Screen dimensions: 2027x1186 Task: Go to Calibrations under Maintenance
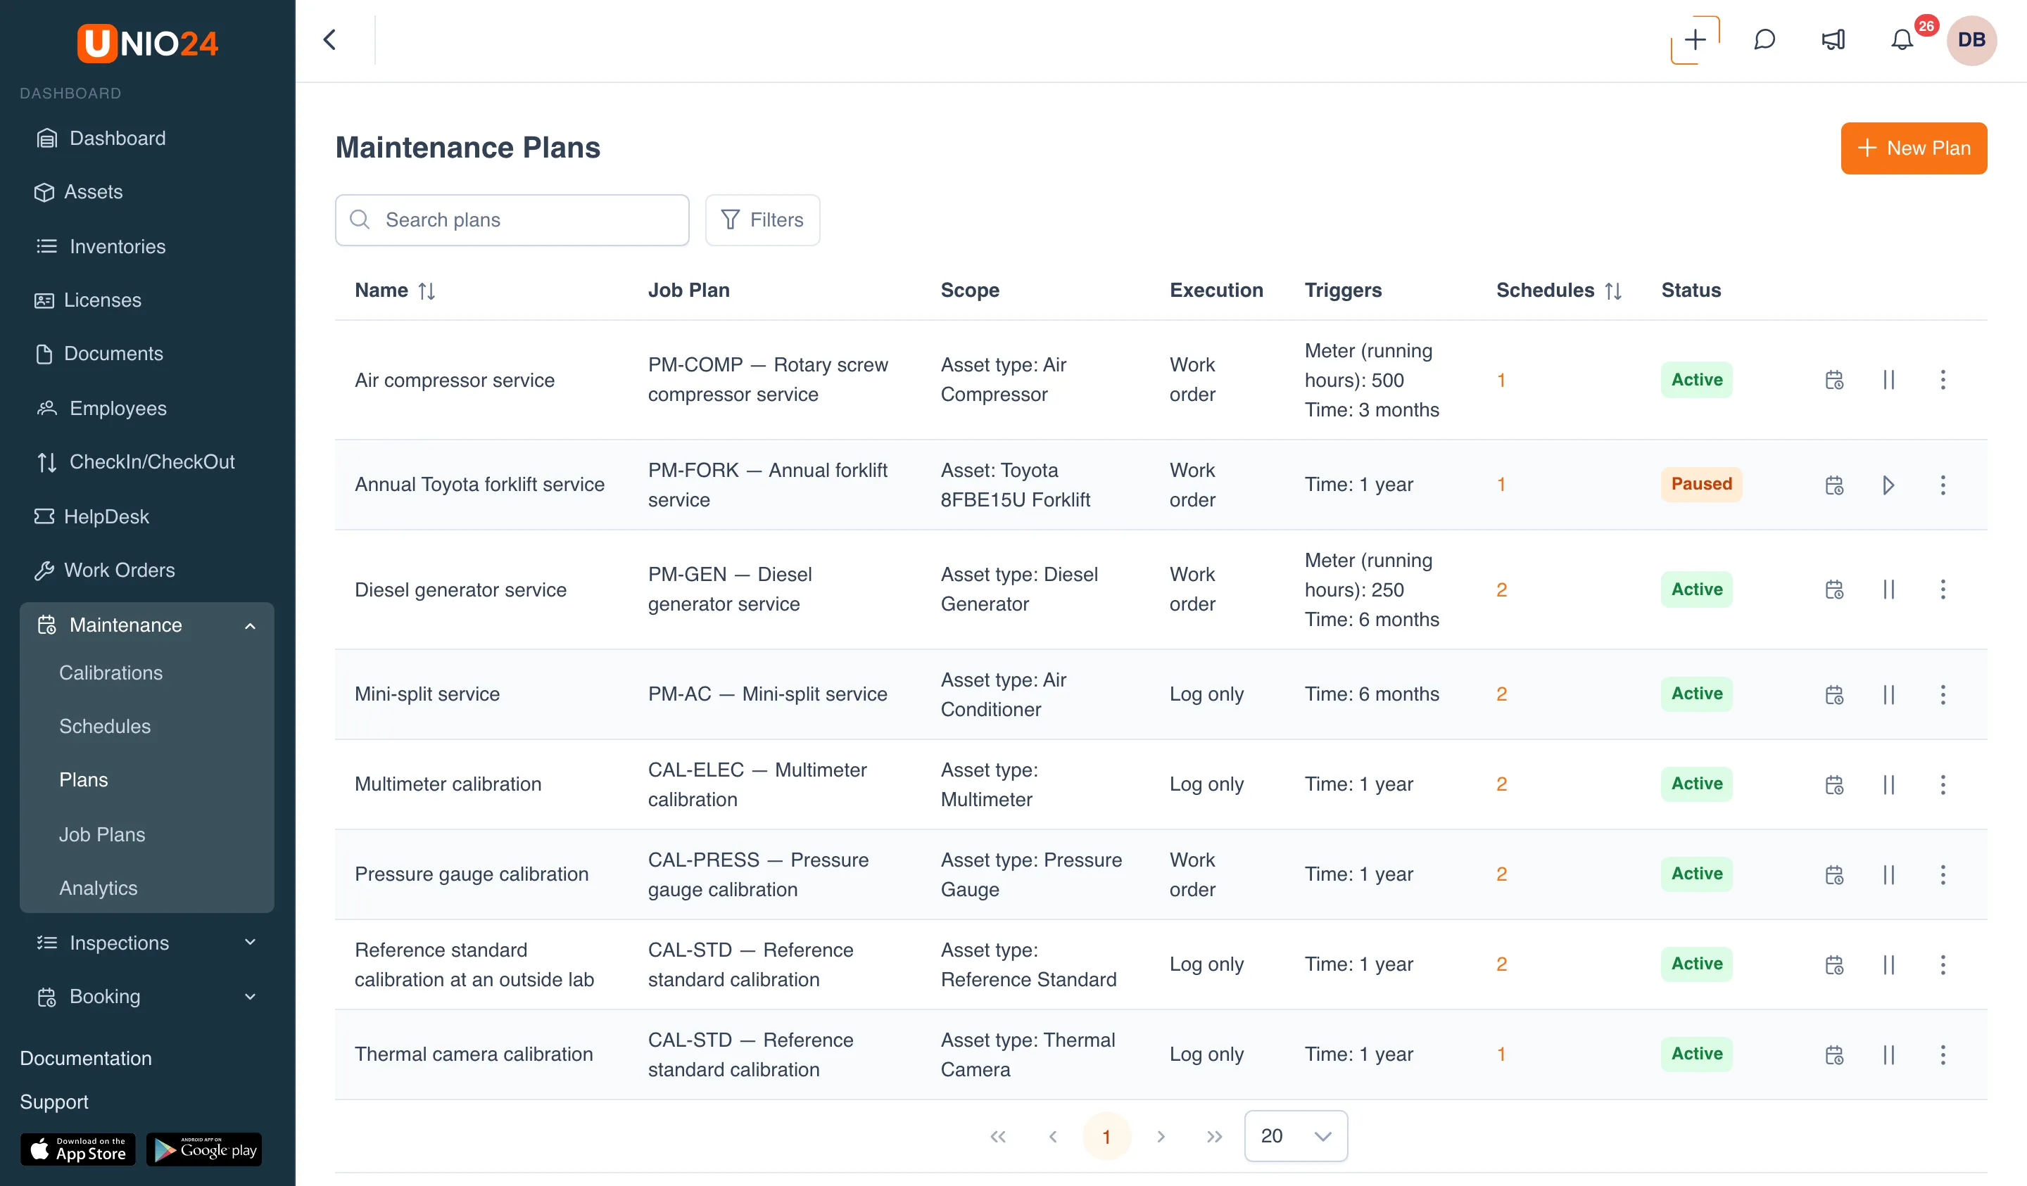[110, 672]
